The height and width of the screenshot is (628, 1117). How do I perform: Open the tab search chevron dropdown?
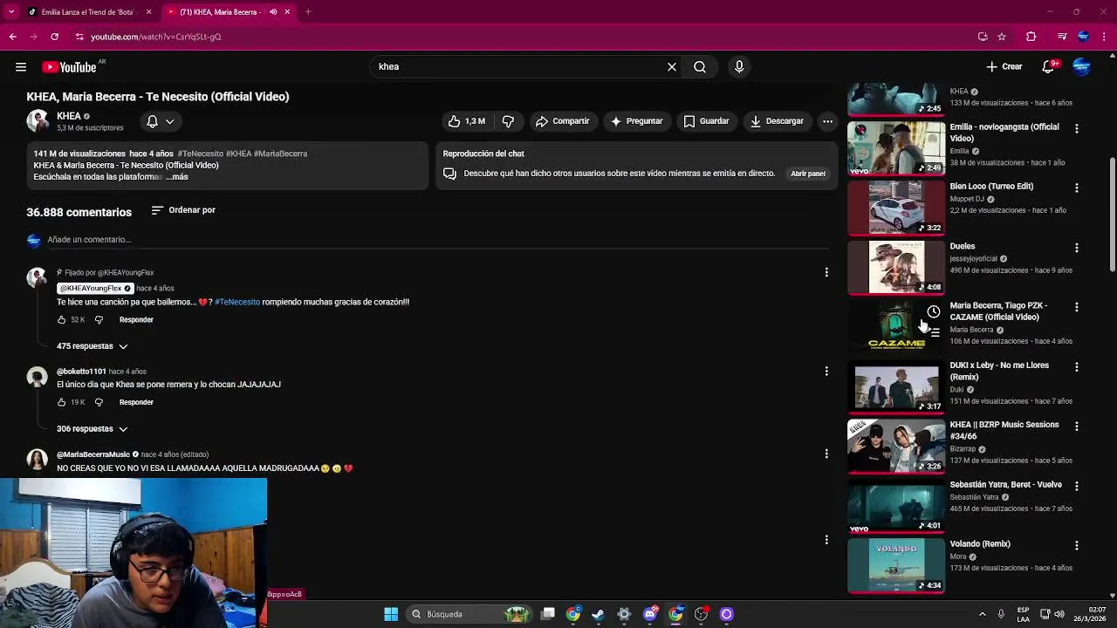click(10, 12)
